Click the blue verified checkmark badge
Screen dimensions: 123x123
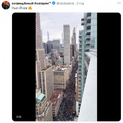pyautogui.click(x=54, y=3)
